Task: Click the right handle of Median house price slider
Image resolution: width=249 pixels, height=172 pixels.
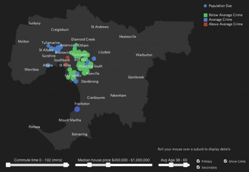Action: (108, 165)
